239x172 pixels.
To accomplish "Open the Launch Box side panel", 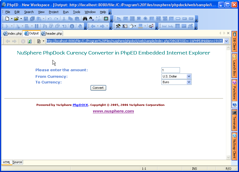I will (x=234, y=66).
